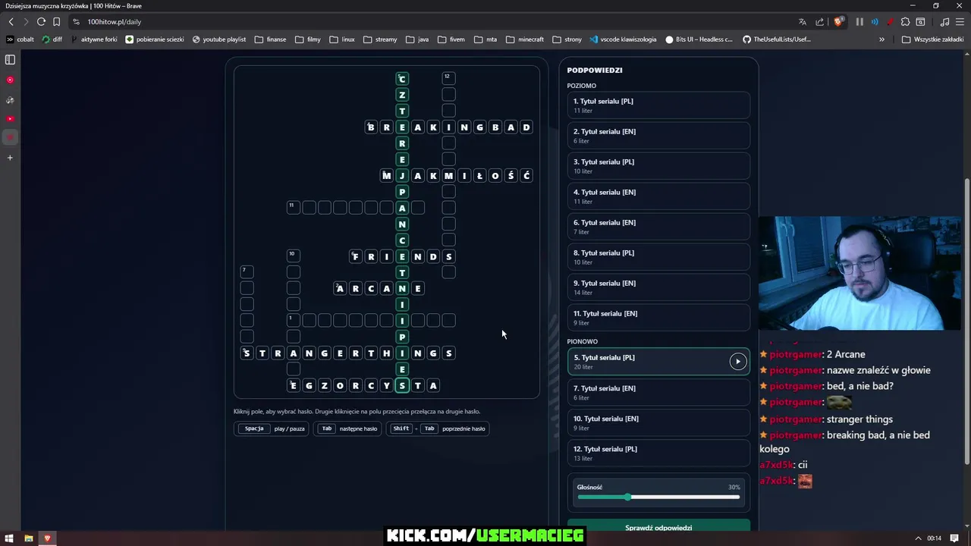The width and height of the screenshot is (971, 546).
Task: Click the translate page icon
Action: 803,22
